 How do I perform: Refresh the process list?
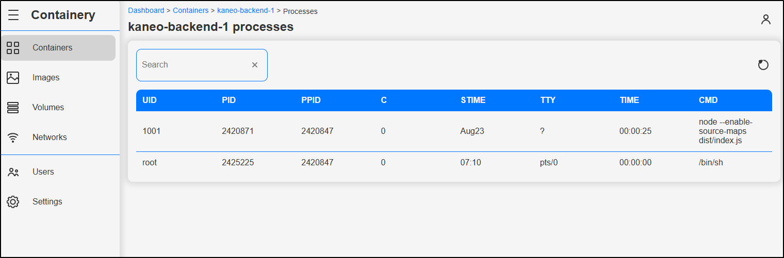(763, 65)
